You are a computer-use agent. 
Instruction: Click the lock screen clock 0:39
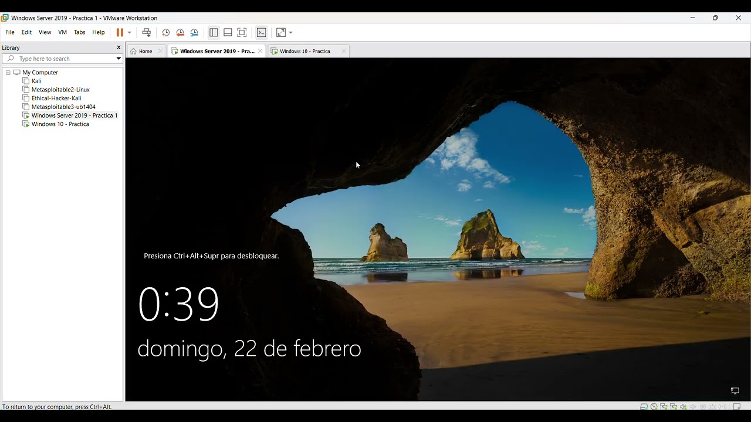[x=178, y=305]
